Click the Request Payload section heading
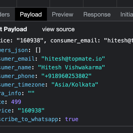The width and height of the screenshot is (133, 133). [x=13, y=29]
